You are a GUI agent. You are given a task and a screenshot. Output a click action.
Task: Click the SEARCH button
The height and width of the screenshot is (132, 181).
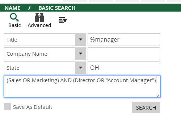(x=146, y=107)
